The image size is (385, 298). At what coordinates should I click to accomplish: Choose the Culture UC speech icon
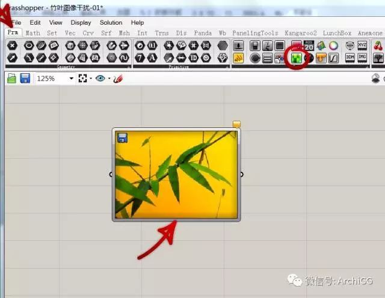(x=181, y=46)
